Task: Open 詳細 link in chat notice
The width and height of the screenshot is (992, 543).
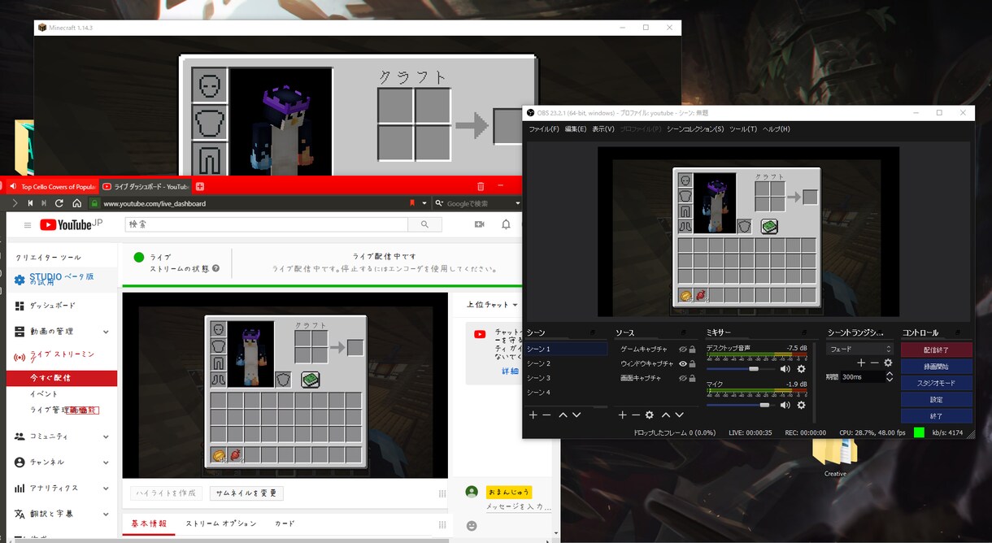Action: [510, 371]
